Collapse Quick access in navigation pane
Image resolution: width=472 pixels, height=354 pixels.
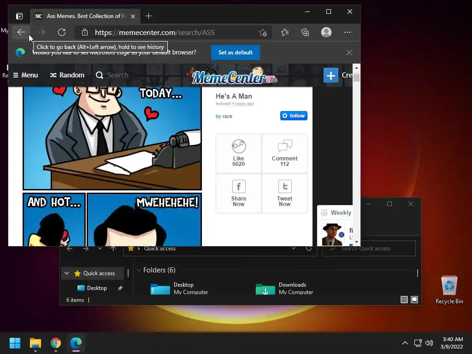coord(67,273)
